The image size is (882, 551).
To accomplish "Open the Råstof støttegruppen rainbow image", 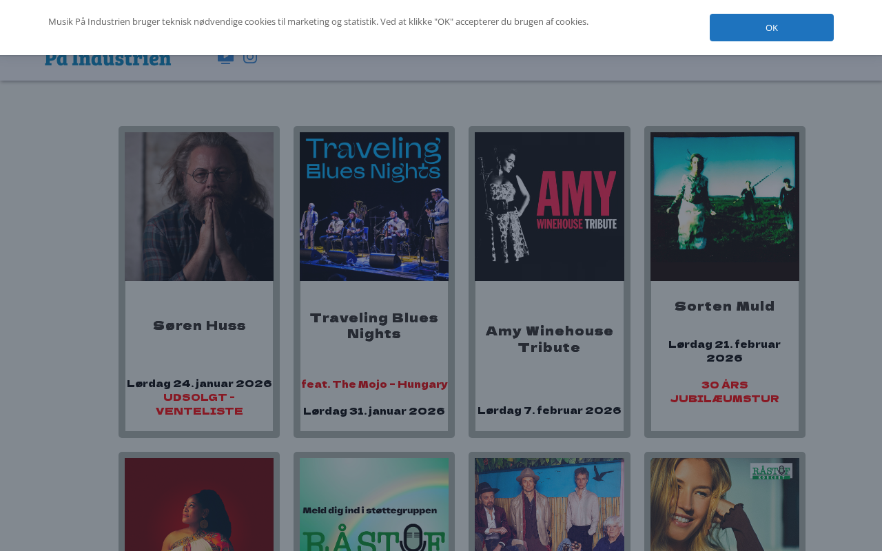I will click(374, 505).
